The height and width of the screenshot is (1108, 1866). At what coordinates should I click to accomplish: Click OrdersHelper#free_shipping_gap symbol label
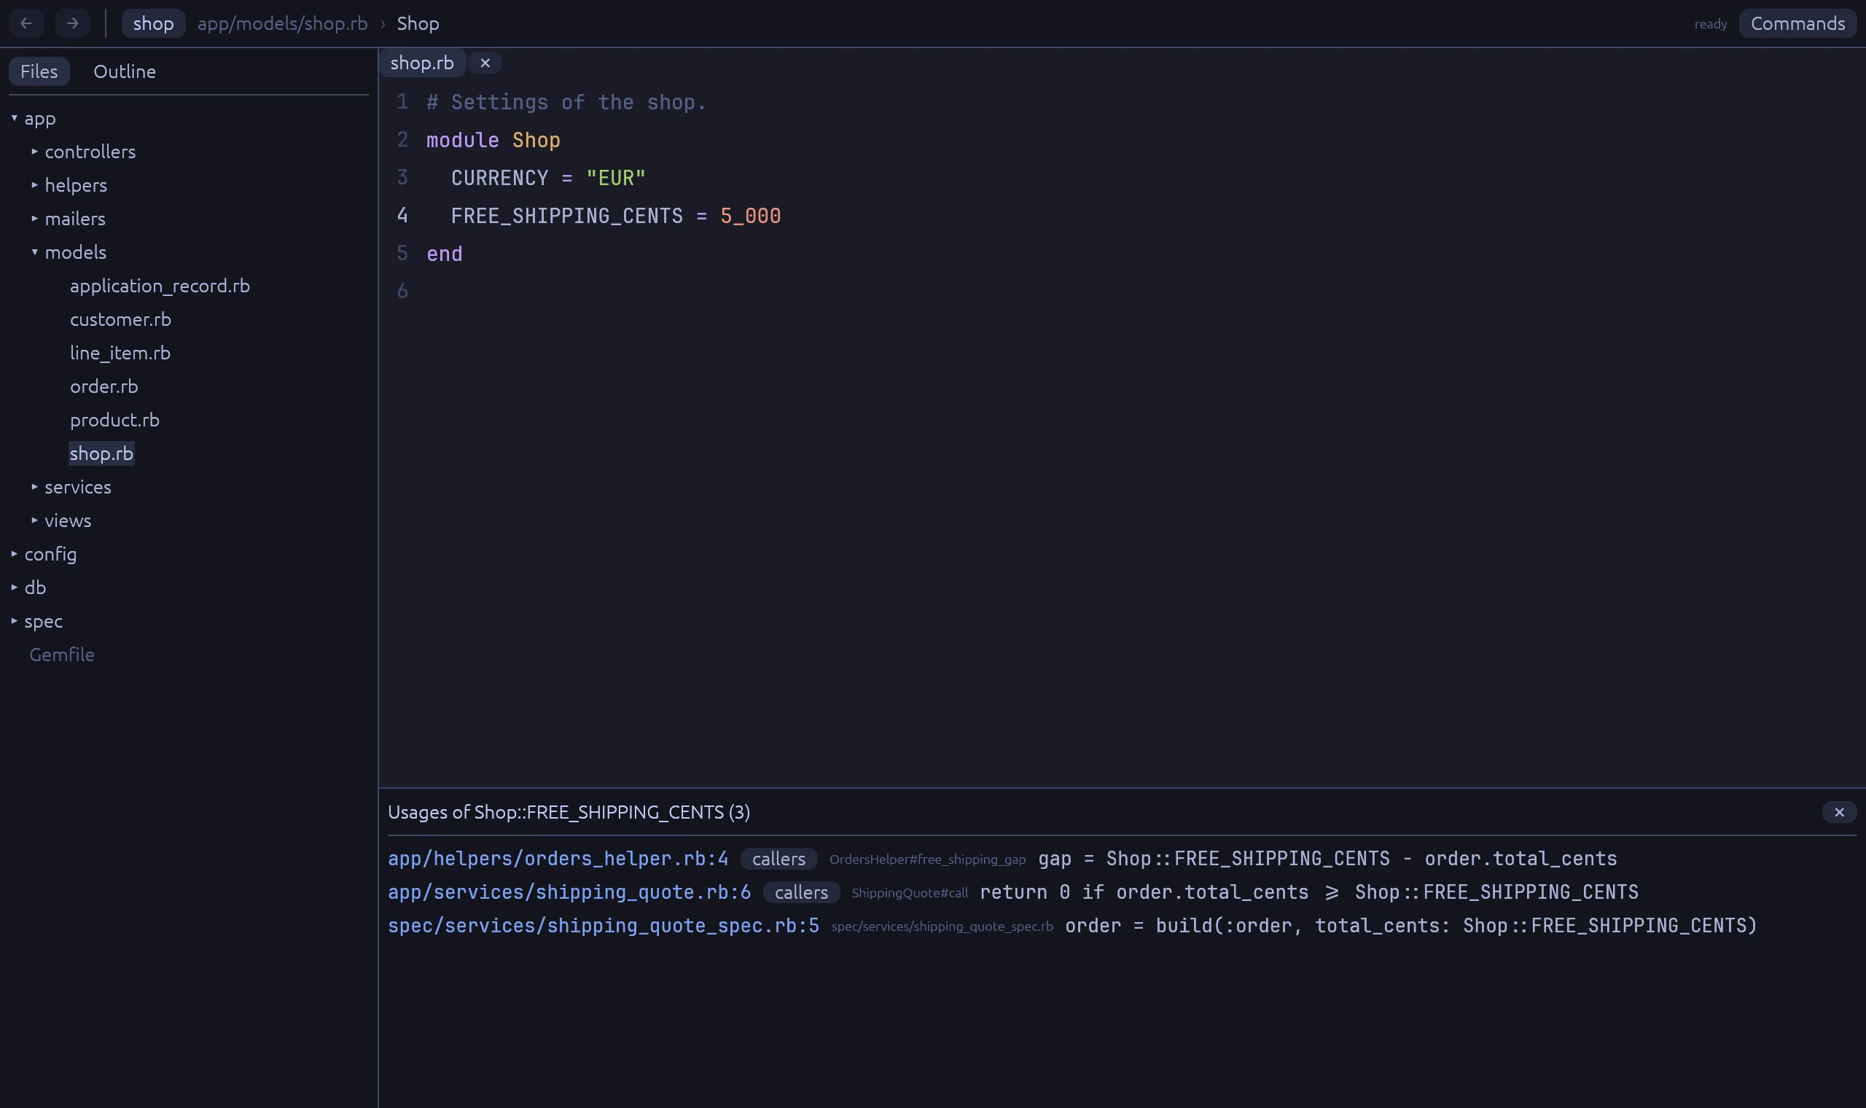(927, 859)
